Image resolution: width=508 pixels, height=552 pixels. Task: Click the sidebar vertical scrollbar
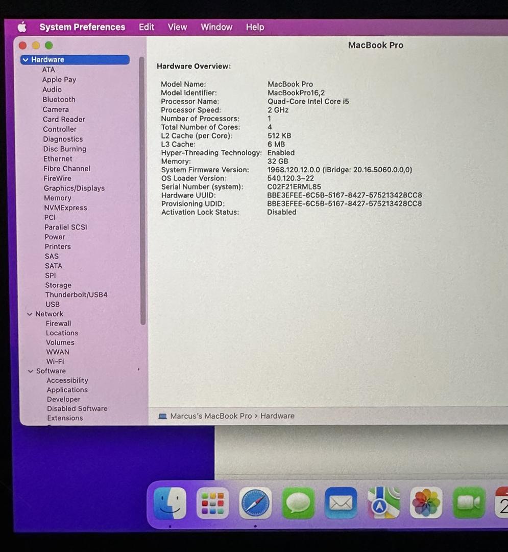tap(142, 189)
